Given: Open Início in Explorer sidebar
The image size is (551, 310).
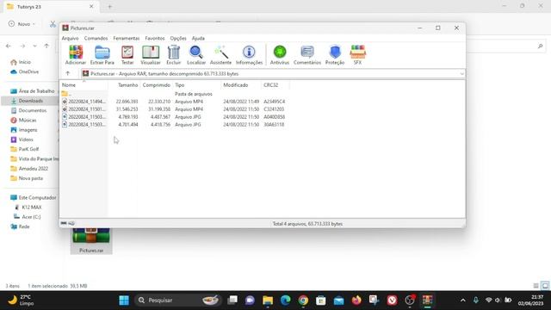Looking at the screenshot, I should [x=21, y=62].
